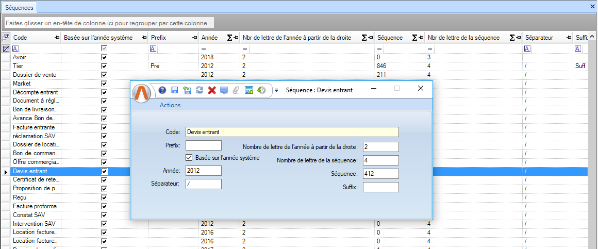
Task: Toggle the system-year checkbox in the Avoir row
Action: [x=104, y=57]
